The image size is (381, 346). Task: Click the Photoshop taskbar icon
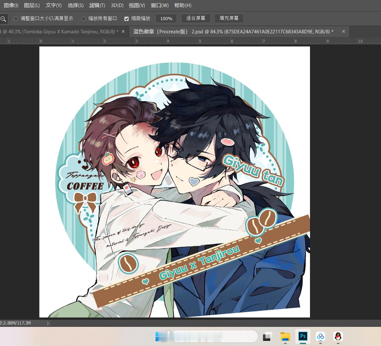pos(303,336)
